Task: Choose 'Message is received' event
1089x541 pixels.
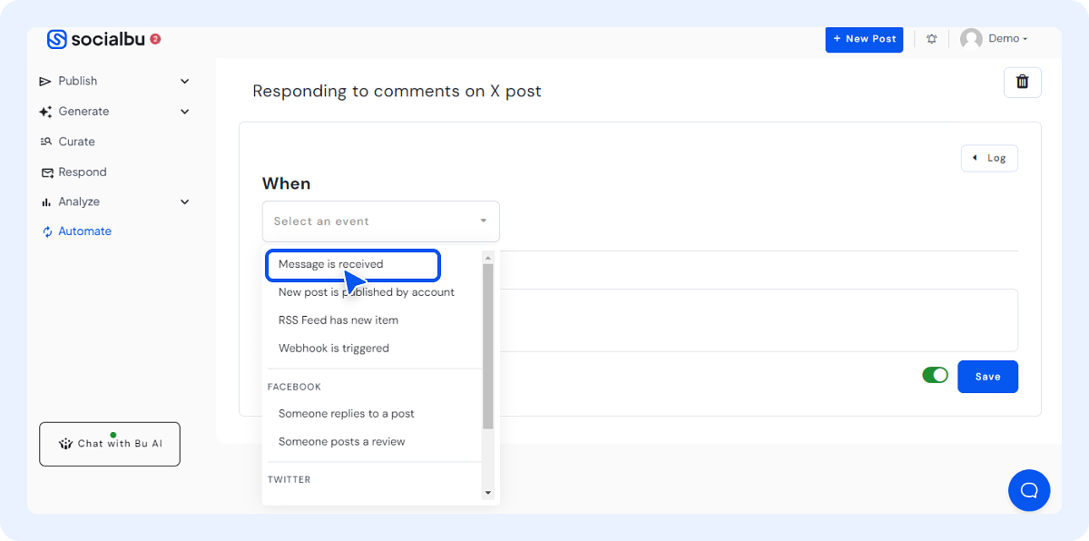Action: click(331, 264)
